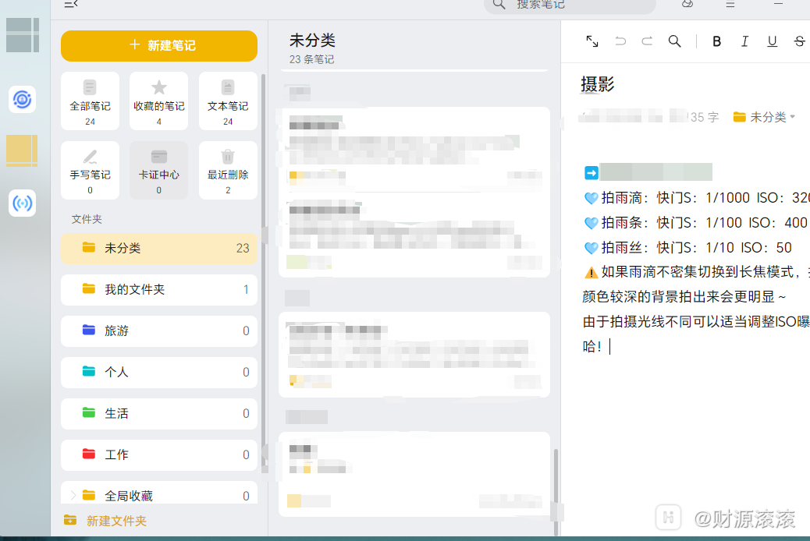The width and height of the screenshot is (810, 541).
Task: Toggle bold formatting
Action: (x=717, y=42)
